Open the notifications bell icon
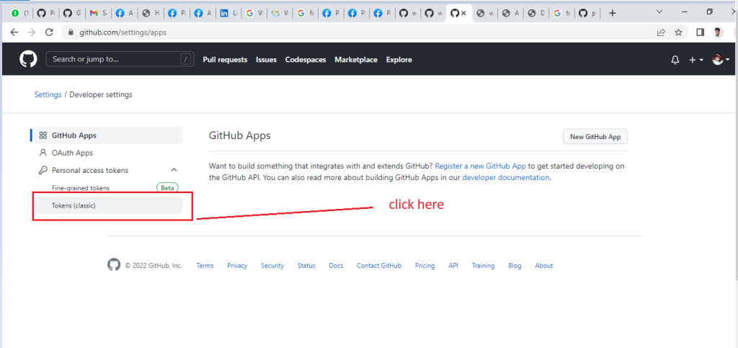The image size is (738, 348). click(x=675, y=60)
